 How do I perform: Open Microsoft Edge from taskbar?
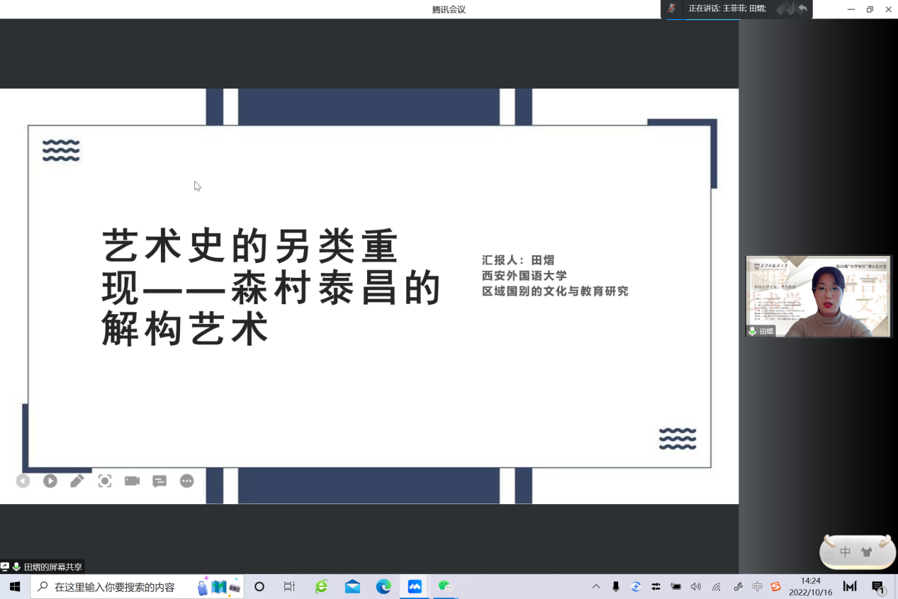[x=383, y=586]
